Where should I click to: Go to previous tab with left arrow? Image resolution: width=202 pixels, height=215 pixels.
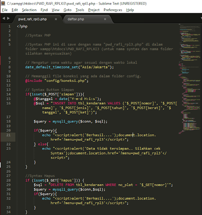pyautogui.click(x=4, y=18)
